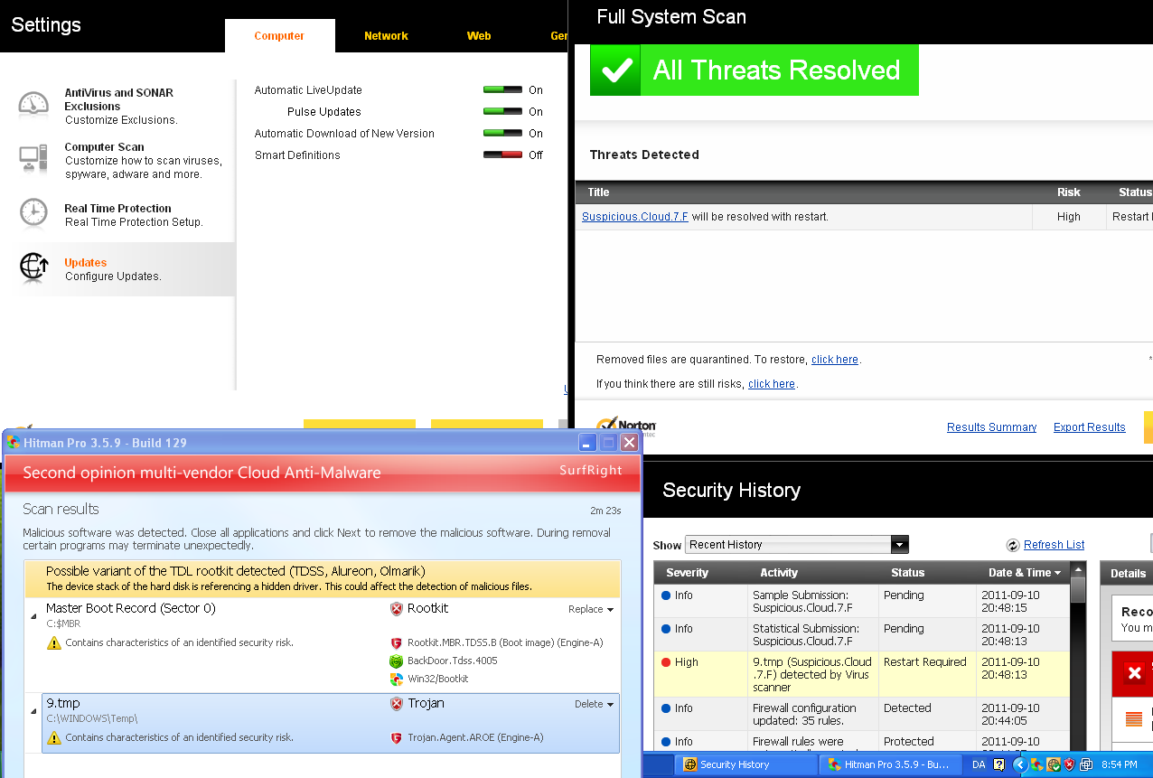Click the DA language bar indicator
The height and width of the screenshot is (778, 1153).
[x=979, y=764]
